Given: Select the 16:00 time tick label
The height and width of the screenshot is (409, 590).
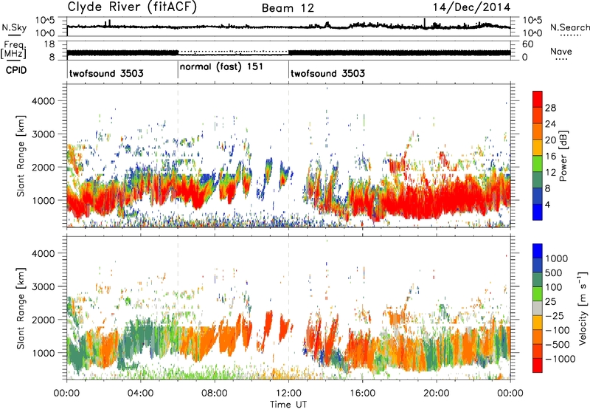Looking at the screenshot, I should coord(362,393).
